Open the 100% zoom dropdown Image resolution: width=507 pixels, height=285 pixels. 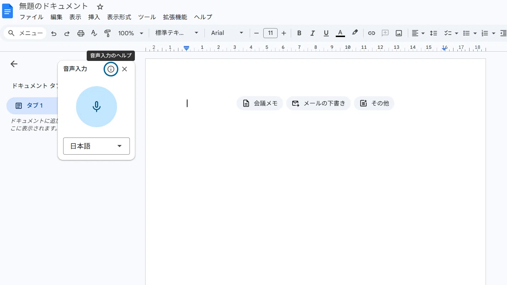131,33
